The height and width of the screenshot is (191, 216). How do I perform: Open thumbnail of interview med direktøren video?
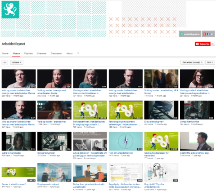tap(90, 79)
